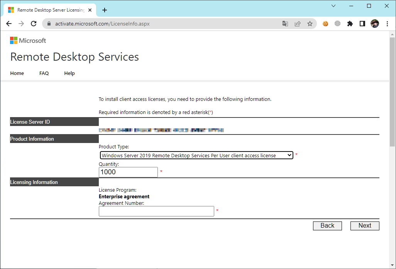
Task: Go to the Home menu item
Action: click(17, 73)
